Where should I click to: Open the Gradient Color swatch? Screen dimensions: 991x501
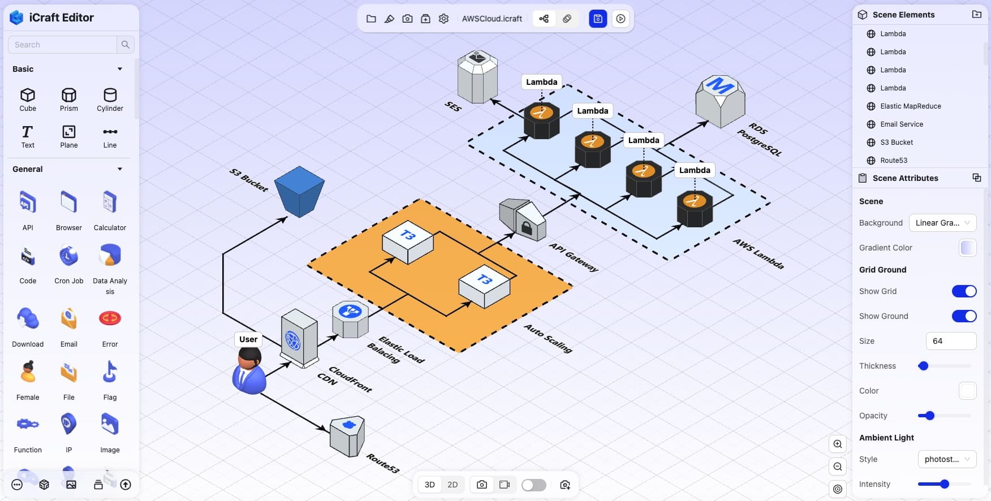pyautogui.click(x=968, y=248)
